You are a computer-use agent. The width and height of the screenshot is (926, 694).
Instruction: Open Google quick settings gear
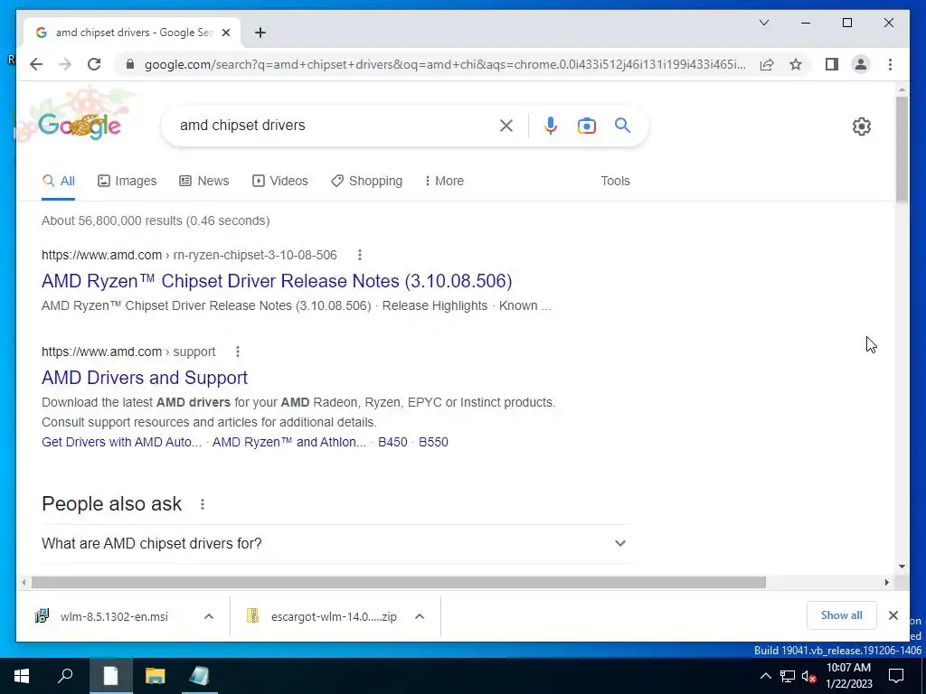(x=861, y=127)
